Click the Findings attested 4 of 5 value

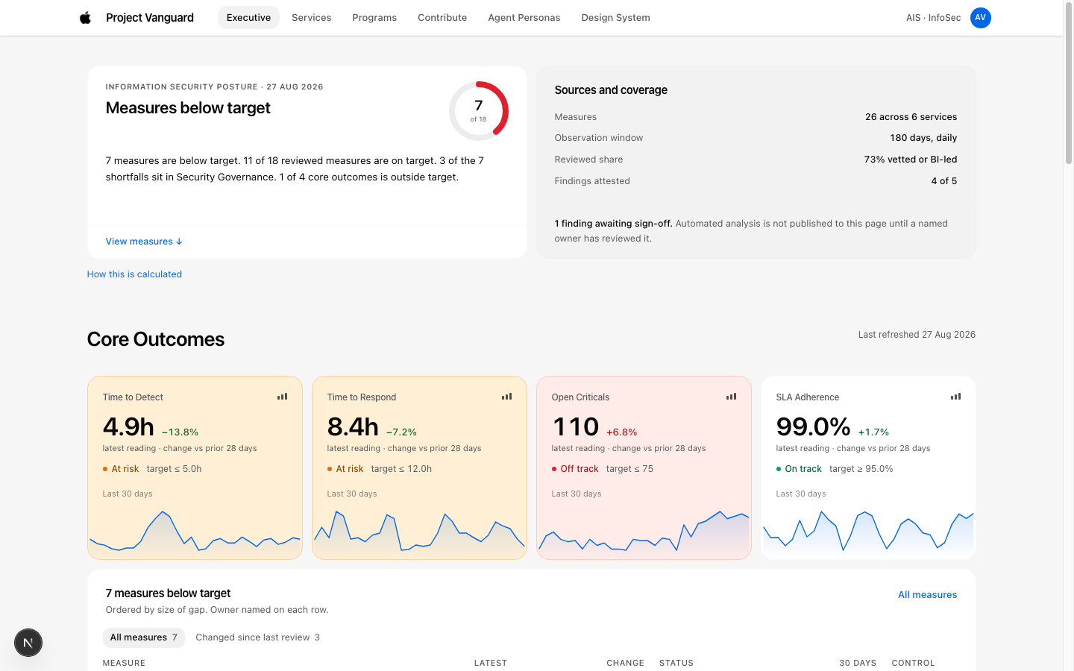(943, 181)
